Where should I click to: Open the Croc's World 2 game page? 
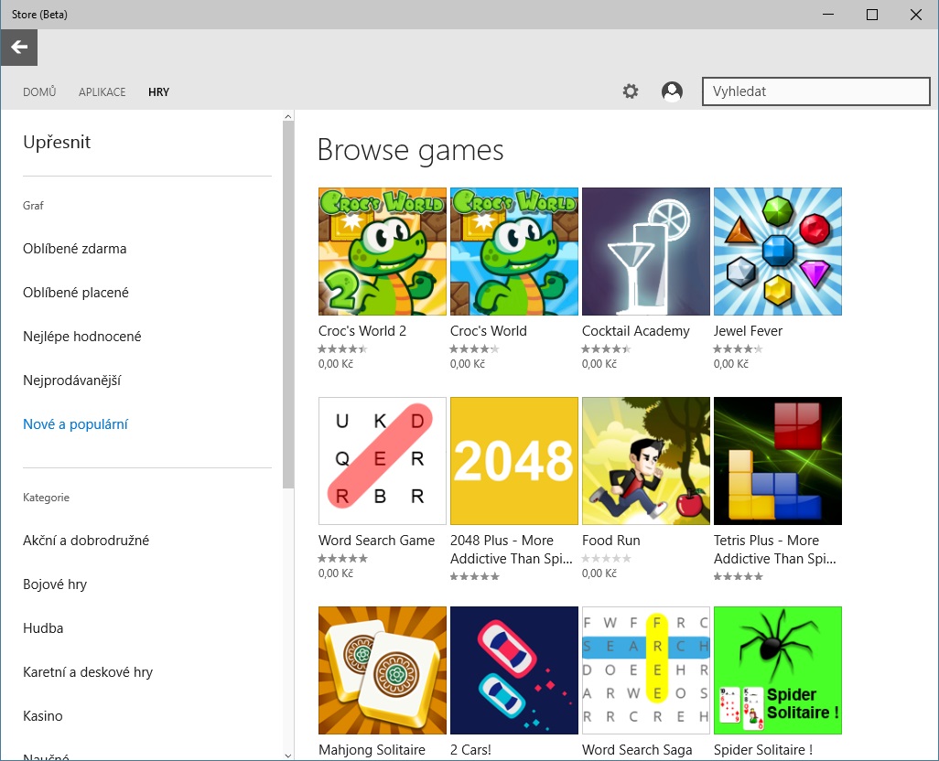pyautogui.click(x=382, y=252)
